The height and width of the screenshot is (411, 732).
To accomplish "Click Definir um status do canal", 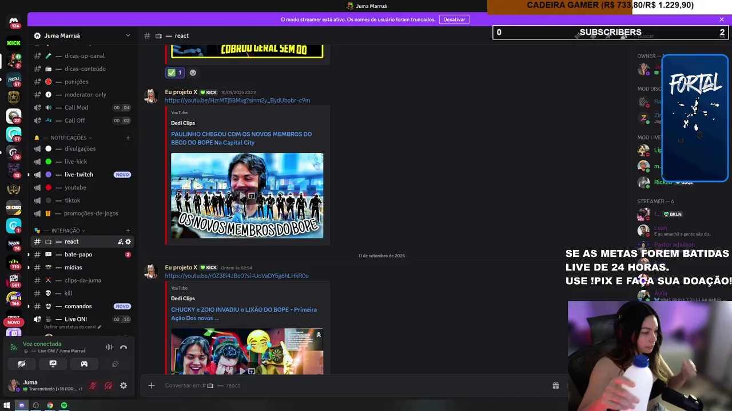I will (73, 327).
